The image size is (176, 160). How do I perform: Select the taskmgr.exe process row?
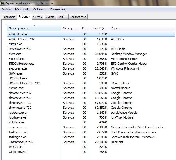17,137
